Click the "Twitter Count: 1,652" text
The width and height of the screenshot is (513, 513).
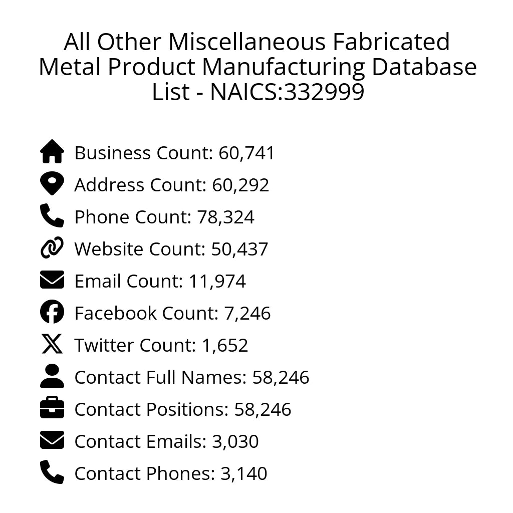tap(161, 346)
